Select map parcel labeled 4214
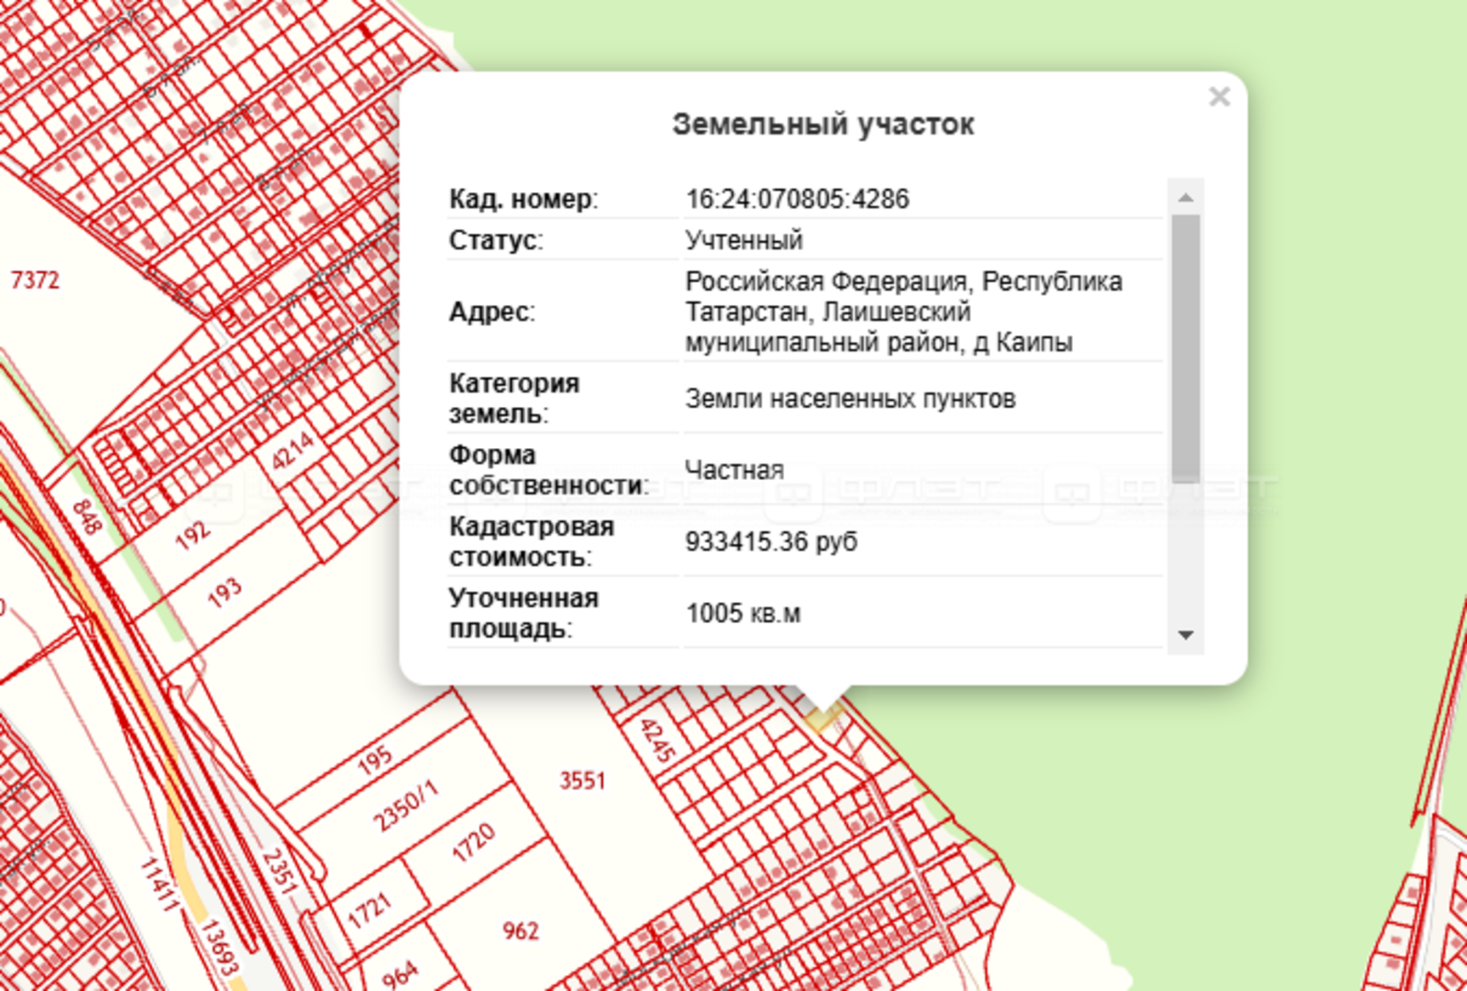The width and height of the screenshot is (1467, 991). point(292,451)
